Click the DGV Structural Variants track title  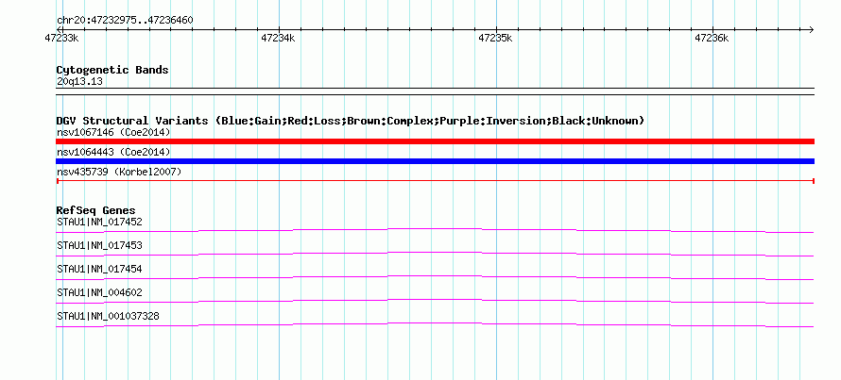tap(351, 121)
